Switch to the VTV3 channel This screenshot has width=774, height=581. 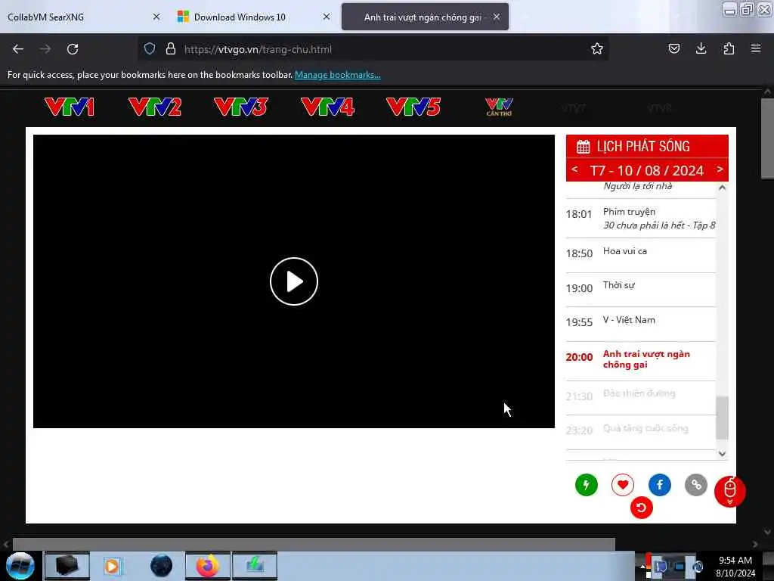241,107
